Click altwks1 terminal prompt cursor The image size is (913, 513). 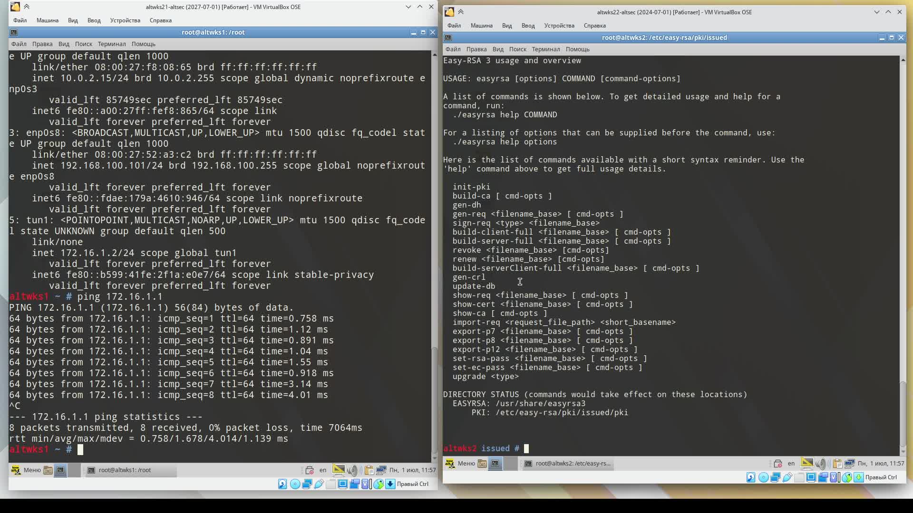point(80,449)
